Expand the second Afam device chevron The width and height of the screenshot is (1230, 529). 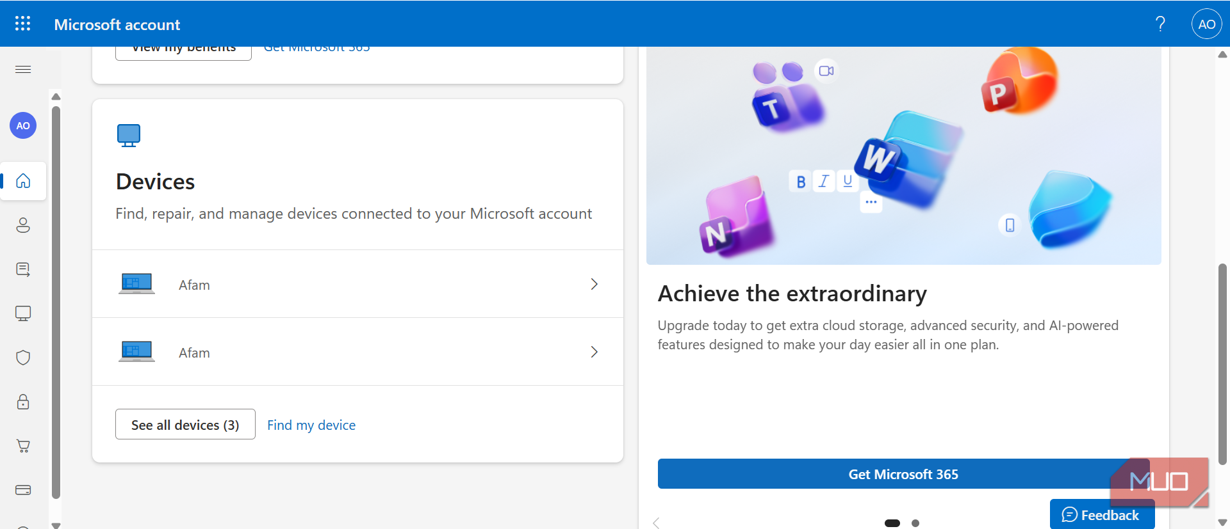point(594,352)
